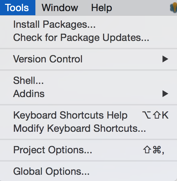Open the Help menu
This screenshot has width=177, height=181.
(102, 8)
